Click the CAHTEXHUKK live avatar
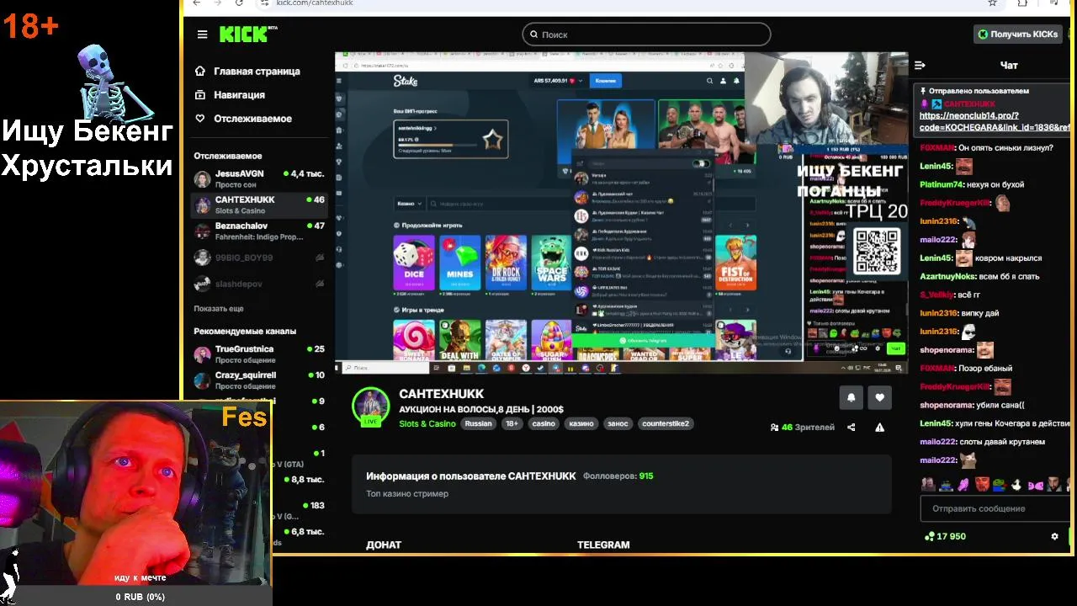The height and width of the screenshot is (606, 1077). (x=370, y=407)
